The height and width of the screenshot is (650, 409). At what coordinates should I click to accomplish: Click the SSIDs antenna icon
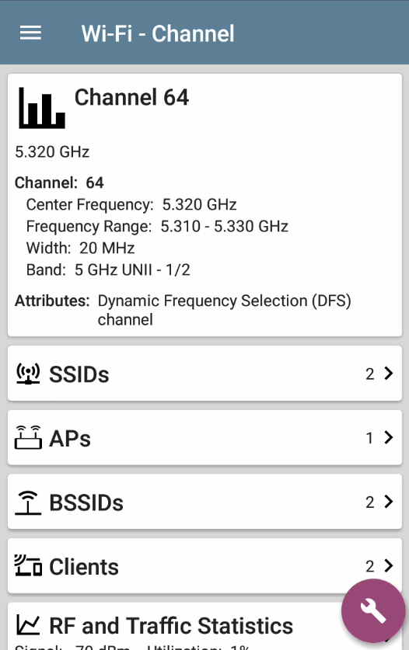click(x=28, y=374)
